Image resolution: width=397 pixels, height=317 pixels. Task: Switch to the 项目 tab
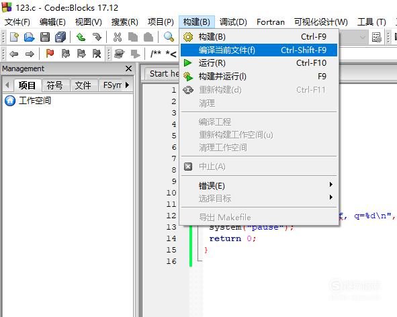(27, 85)
